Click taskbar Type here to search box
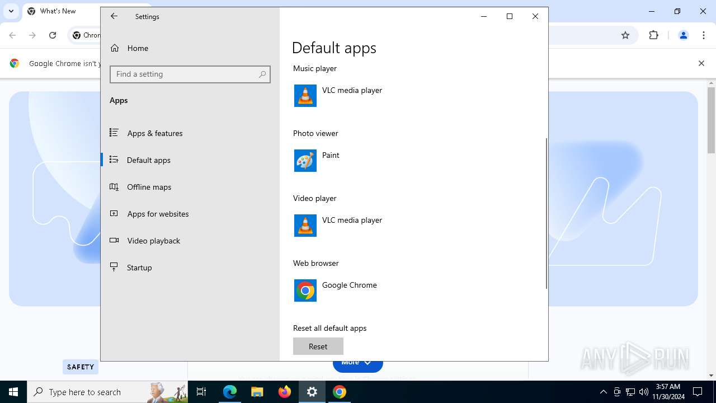 click(x=107, y=392)
